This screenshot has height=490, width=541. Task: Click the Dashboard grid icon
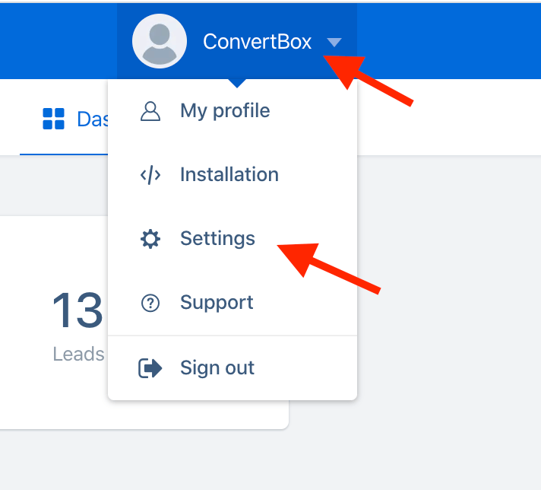pos(53,119)
